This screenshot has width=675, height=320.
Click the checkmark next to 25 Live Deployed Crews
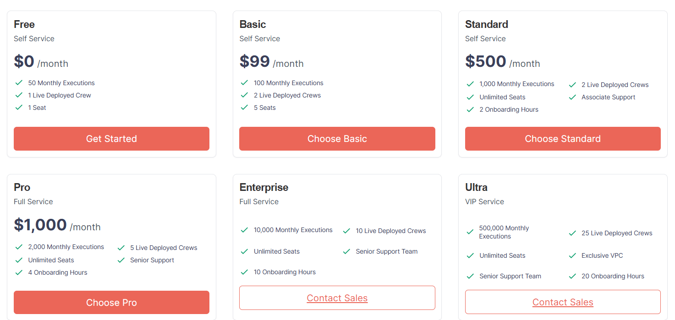pyautogui.click(x=572, y=233)
